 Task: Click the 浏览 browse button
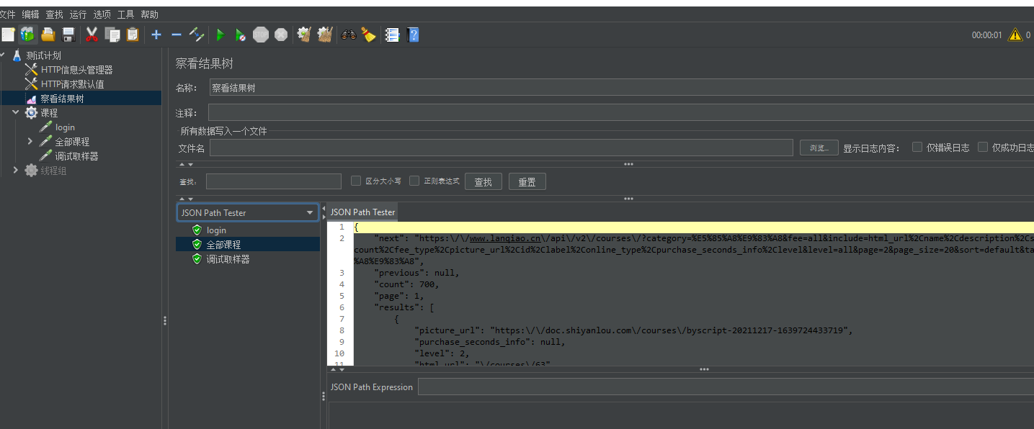click(819, 148)
